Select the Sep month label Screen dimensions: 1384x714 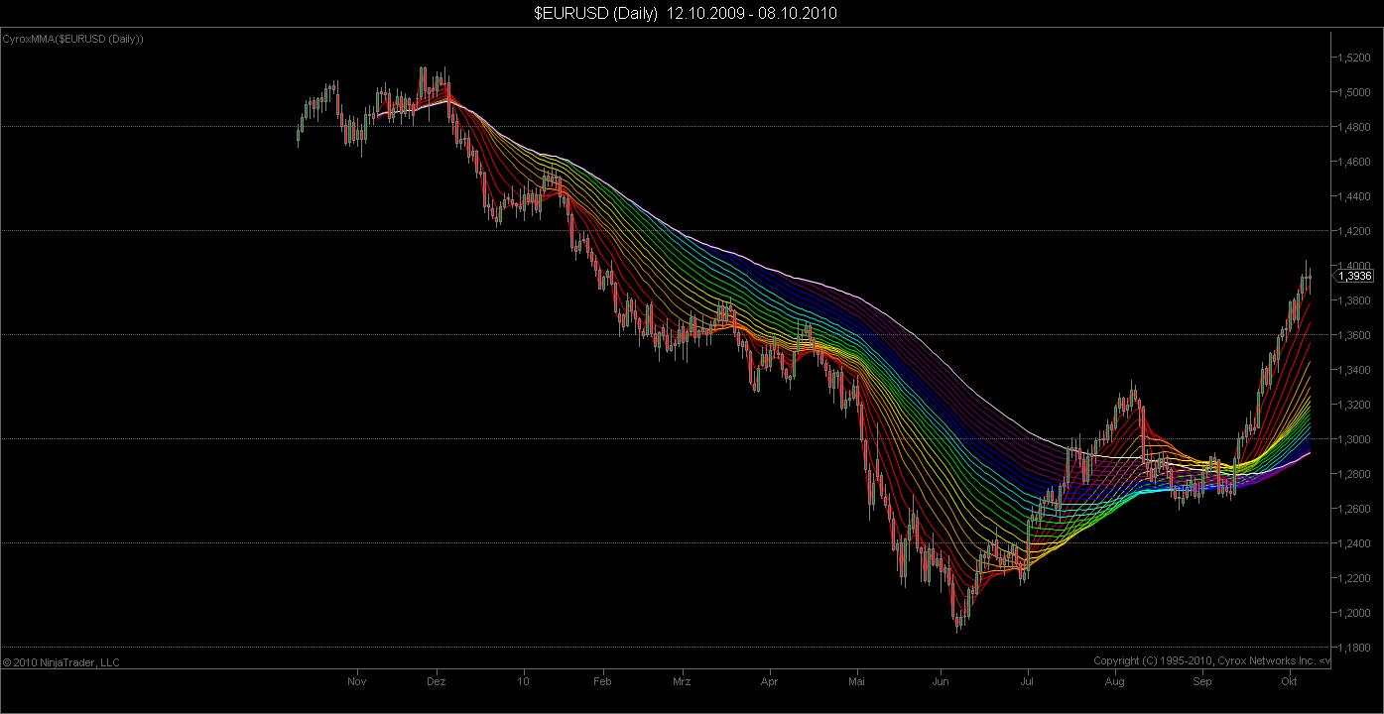point(1202,682)
